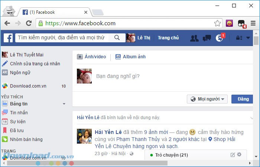The height and width of the screenshot is (167, 260).
Task: Click the Ảnh/video text label
Action: (x=95, y=57)
